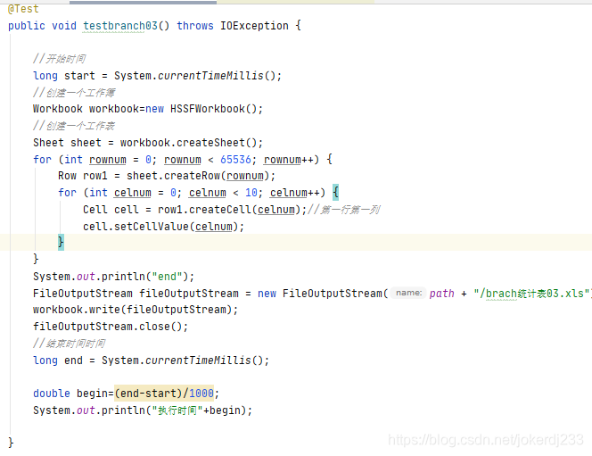592x456 pixels.
Task: Click the highlighted (end-start)/1000 expression
Action: click(164, 394)
